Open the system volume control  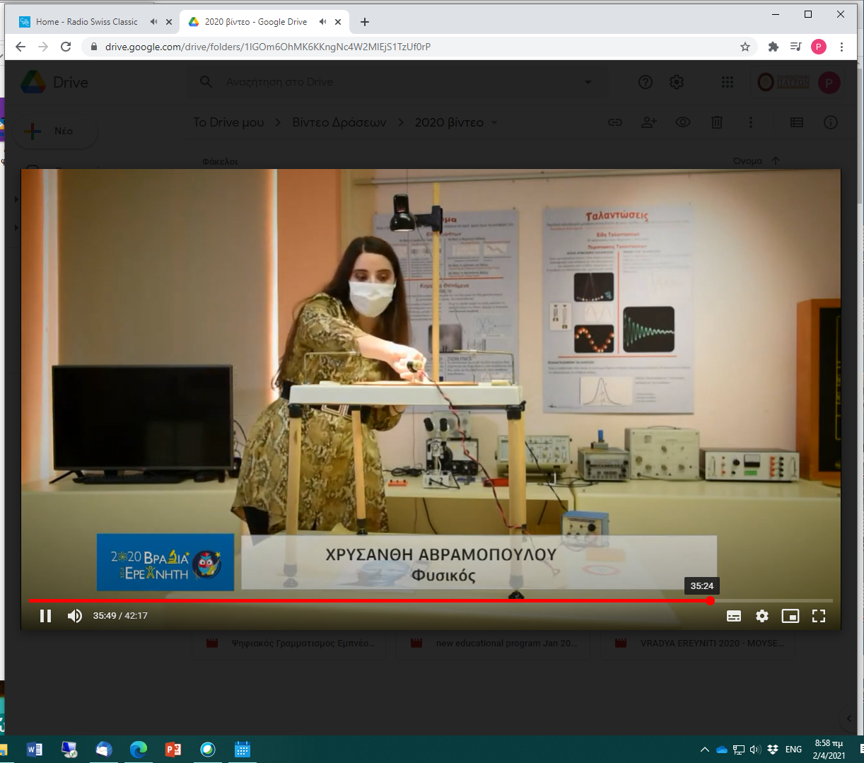(x=756, y=750)
